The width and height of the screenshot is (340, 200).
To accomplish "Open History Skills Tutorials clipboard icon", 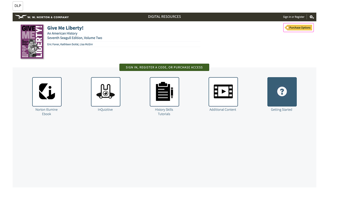I will click(164, 92).
